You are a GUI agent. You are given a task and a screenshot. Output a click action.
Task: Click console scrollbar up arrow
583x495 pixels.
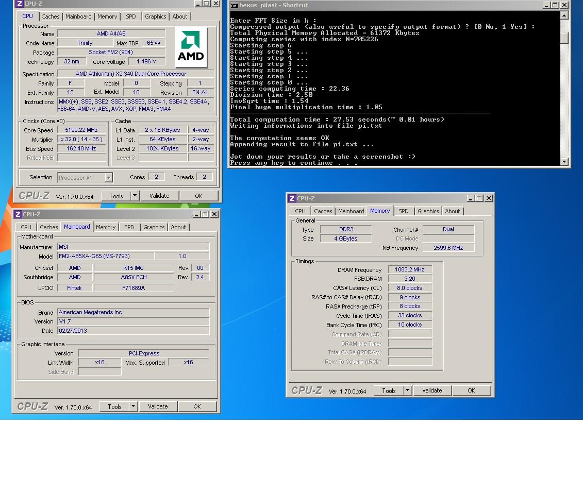click(x=564, y=15)
